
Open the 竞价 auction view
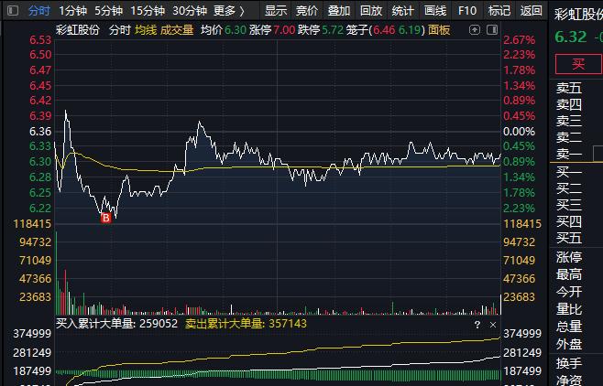coord(308,11)
